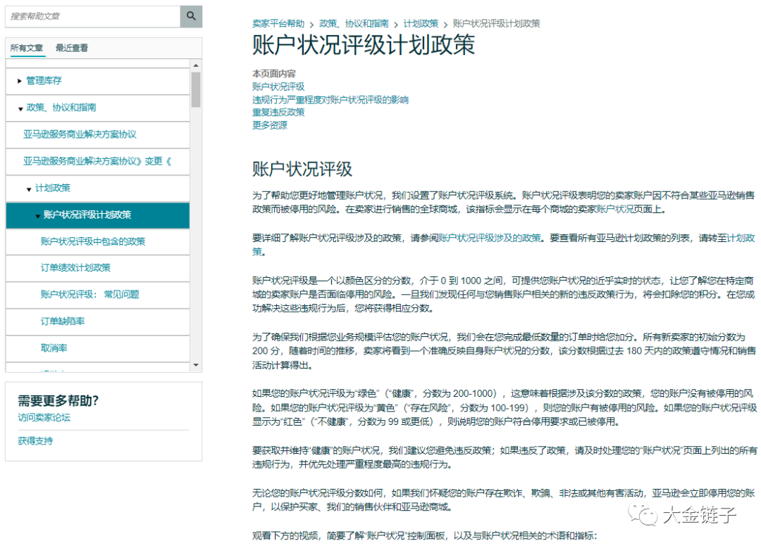Jump to 更多资源 section
The height and width of the screenshot is (548, 761).
point(270,125)
